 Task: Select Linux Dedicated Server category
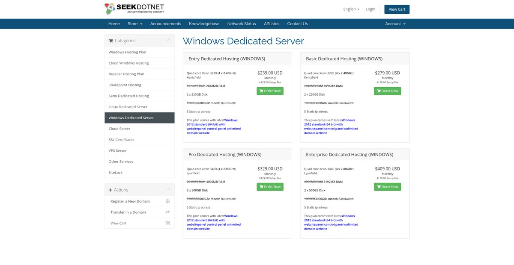point(140,107)
